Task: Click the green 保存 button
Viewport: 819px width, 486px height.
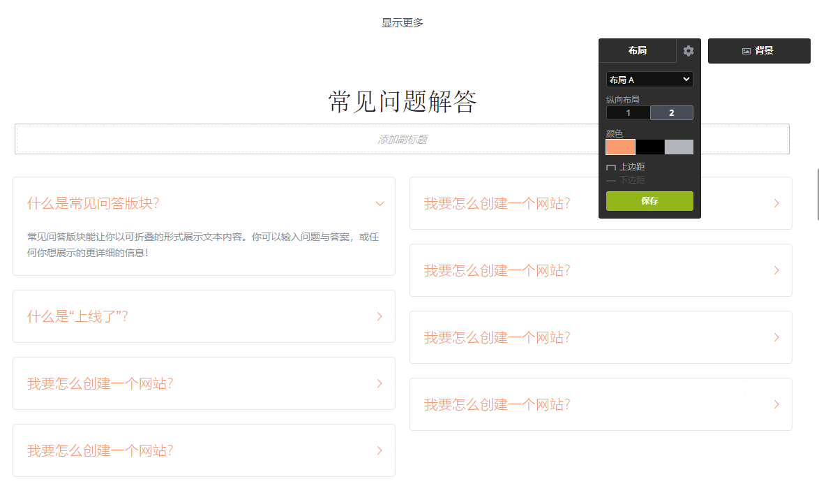Action: click(x=649, y=201)
